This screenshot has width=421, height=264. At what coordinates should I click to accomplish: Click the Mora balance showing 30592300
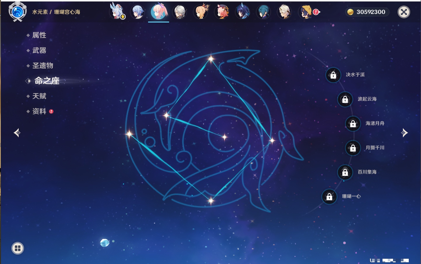click(x=367, y=12)
